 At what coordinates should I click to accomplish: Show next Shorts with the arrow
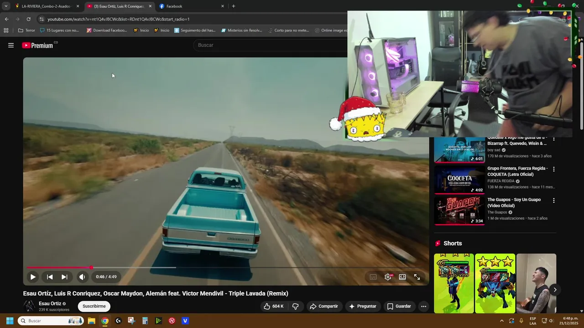pyautogui.click(x=555, y=290)
